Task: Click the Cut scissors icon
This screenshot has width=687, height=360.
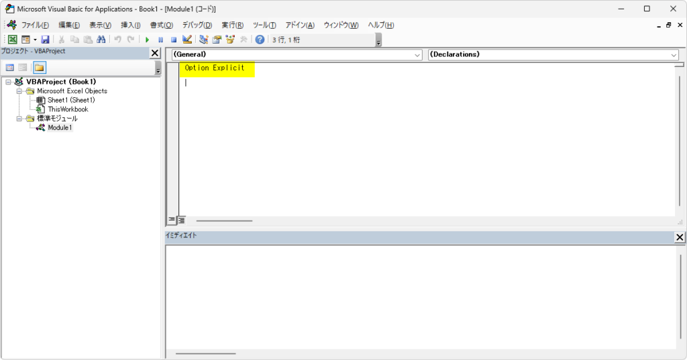Action: [62, 40]
